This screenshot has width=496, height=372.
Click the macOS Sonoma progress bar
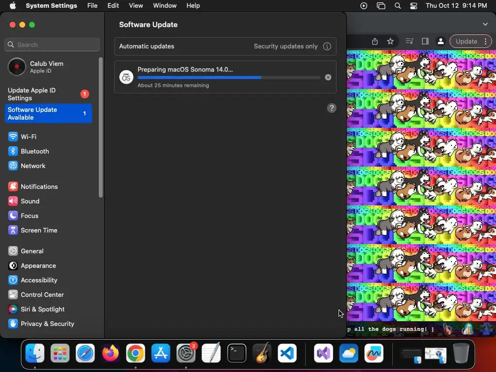pos(229,77)
